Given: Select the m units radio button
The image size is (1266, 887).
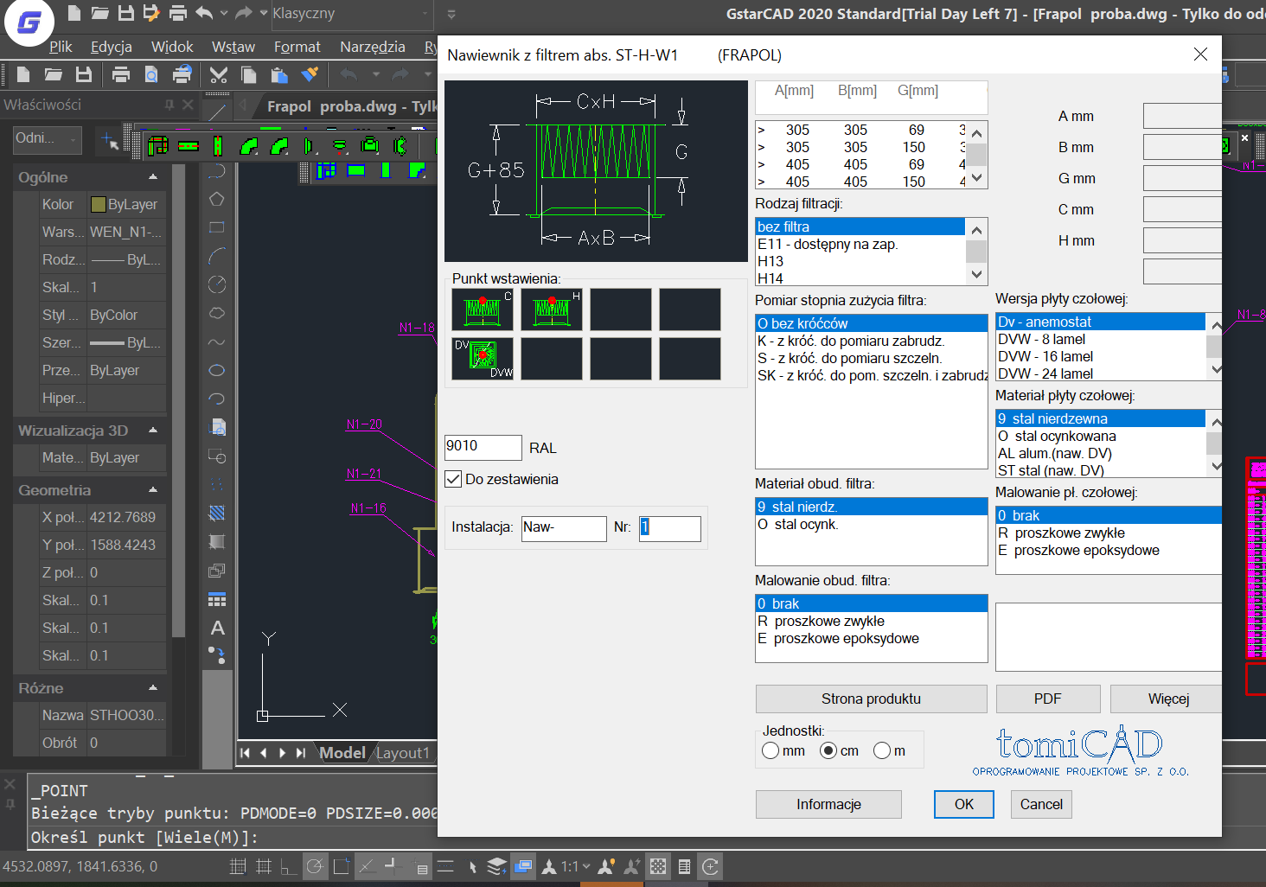Looking at the screenshot, I should (882, 750).
